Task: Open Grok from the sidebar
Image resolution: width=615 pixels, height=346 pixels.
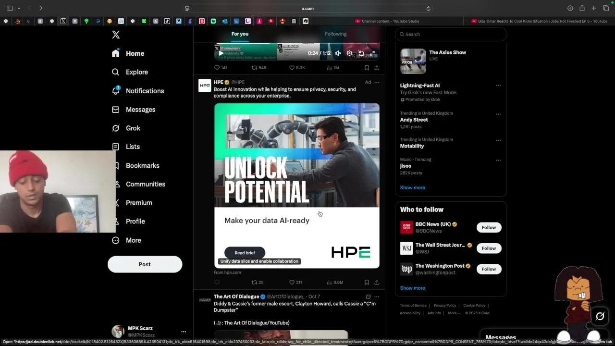Action: click(126, 128)
